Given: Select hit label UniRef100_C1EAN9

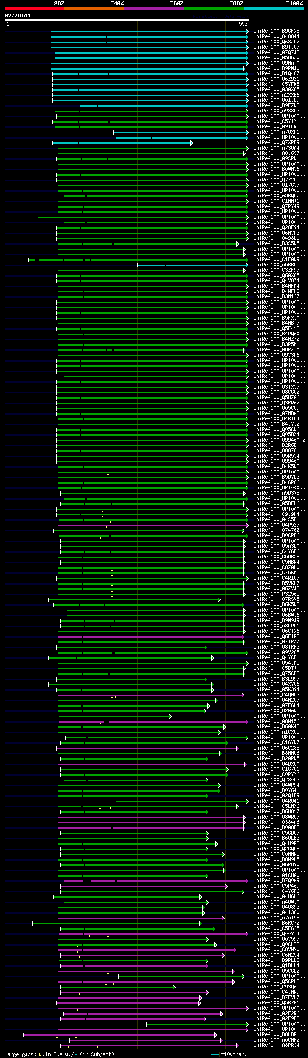Looking at the screenshot, I should pos(276,259).
